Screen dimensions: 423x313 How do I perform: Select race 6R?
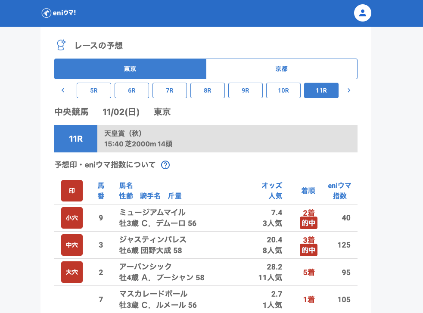click(132, 90)
